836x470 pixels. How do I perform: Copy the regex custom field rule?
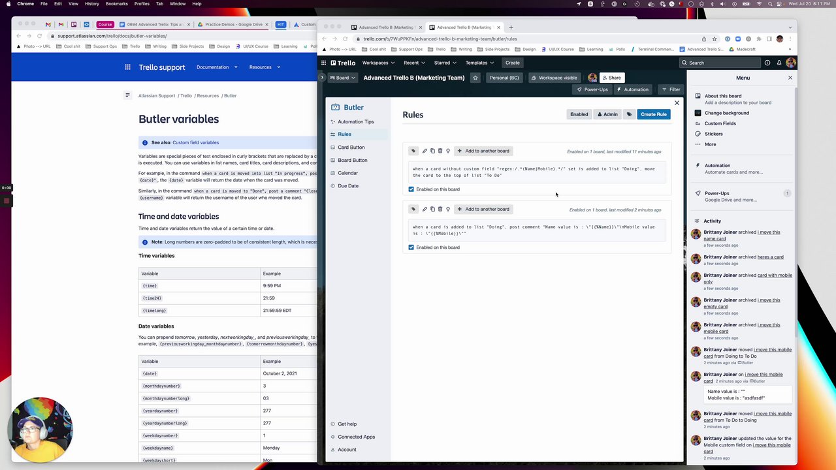pyautogui.click(x=432, y=151)
